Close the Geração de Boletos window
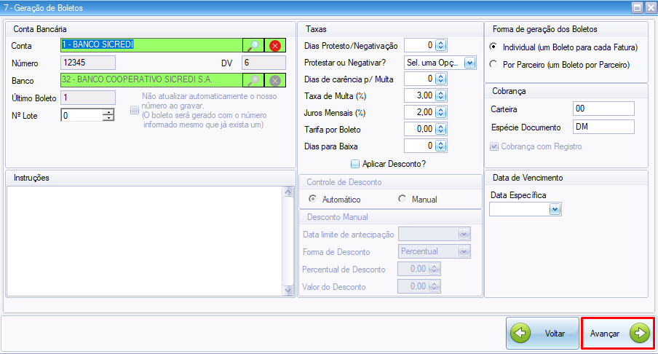Image resolution: width=658 pixels, height=354 pixels. [x=649, y=8]
